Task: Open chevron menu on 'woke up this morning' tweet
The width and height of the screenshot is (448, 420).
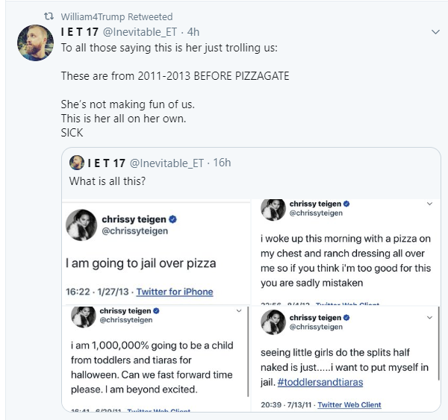Action: pyautogui.click(x=429, y=204)
